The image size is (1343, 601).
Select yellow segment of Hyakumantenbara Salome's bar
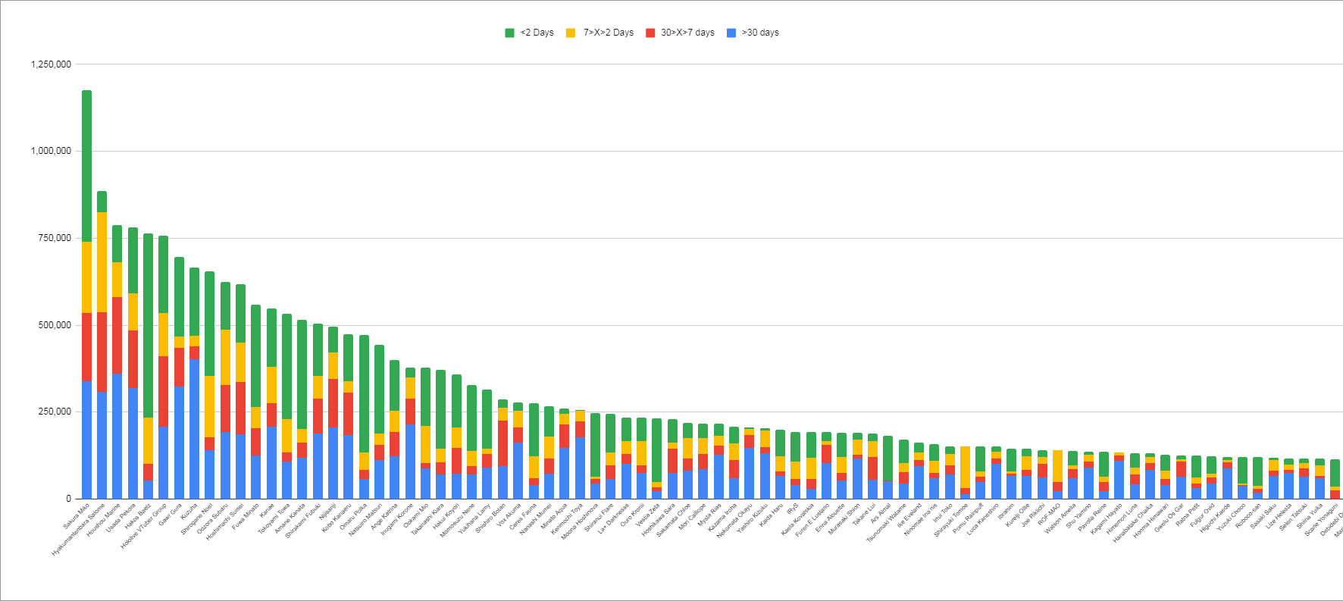tap(102, 262)
